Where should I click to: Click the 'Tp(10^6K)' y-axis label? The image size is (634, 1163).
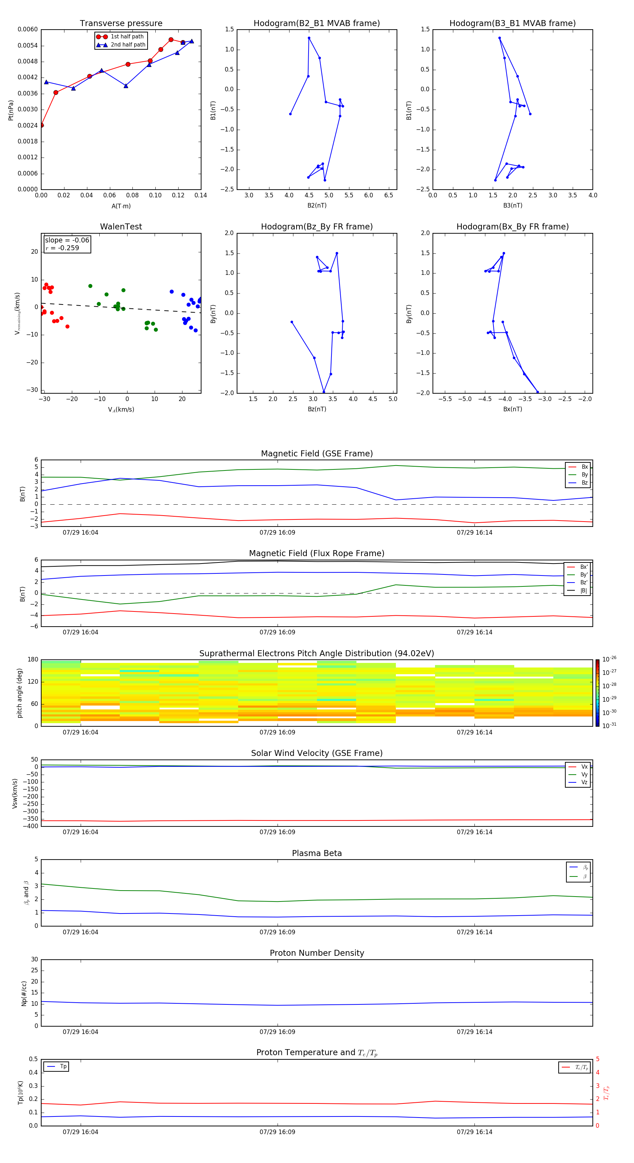[20, 1093]
